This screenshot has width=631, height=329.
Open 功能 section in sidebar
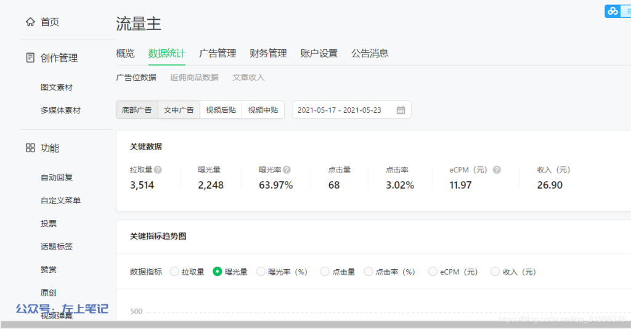[x=49, y=148]
